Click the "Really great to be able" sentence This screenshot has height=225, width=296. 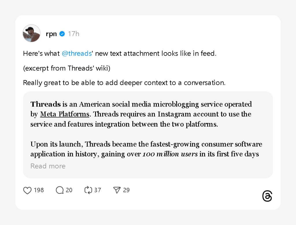click(124, 83)
